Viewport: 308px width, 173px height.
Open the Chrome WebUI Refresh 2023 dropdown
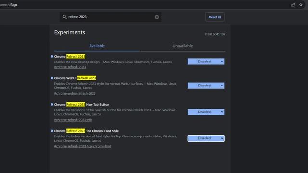point(206,86)
